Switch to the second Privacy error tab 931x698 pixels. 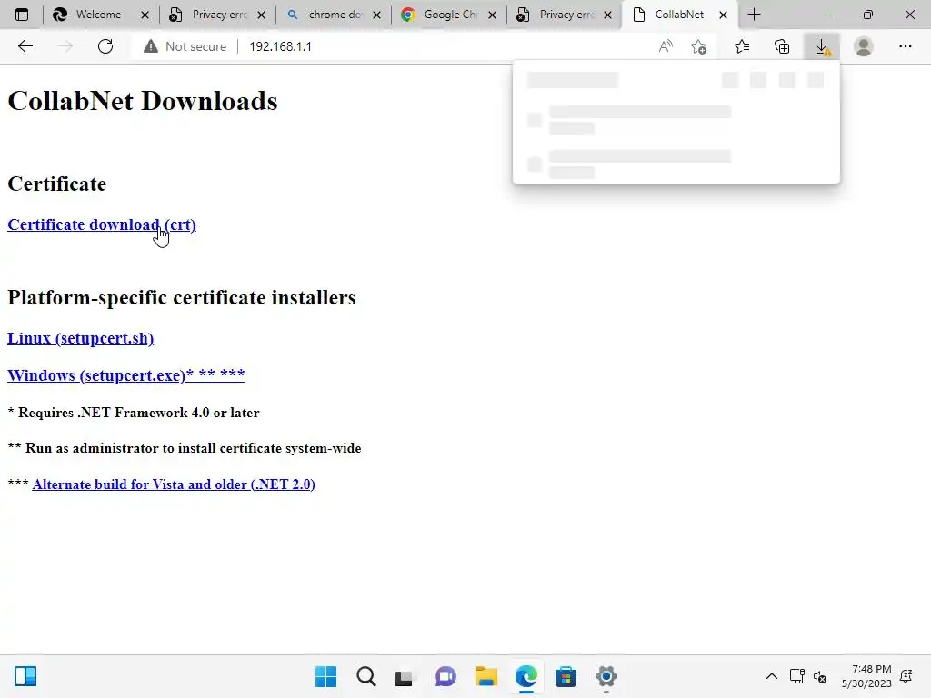click(564, 15)
